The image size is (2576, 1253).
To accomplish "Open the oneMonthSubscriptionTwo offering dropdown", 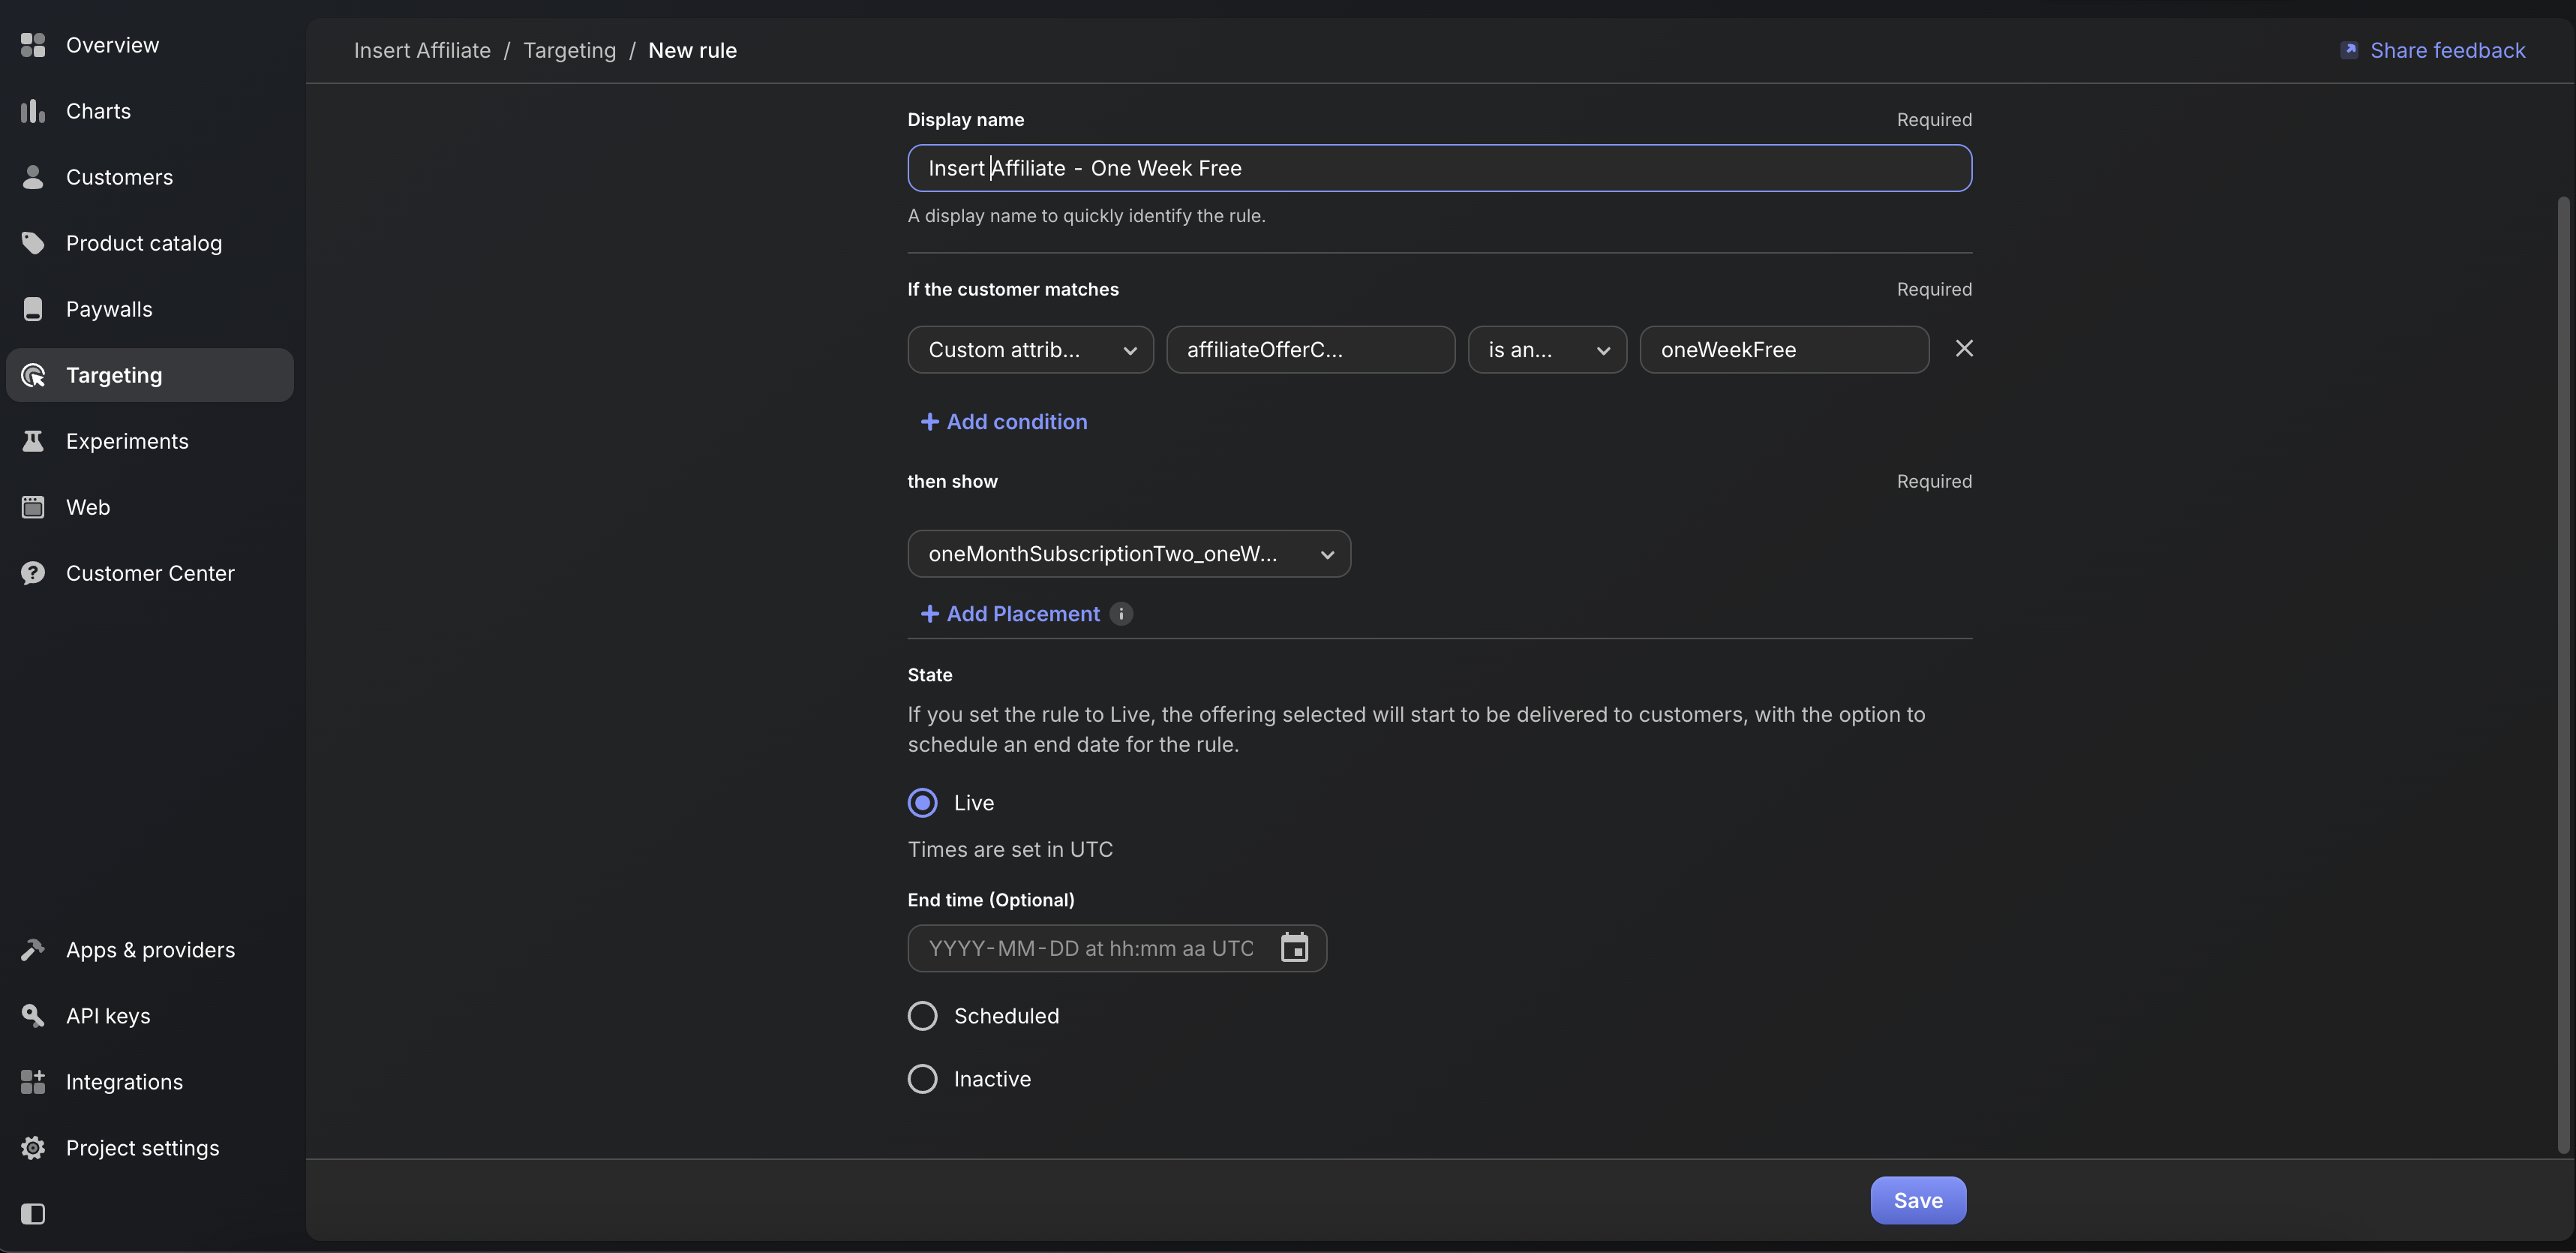I will point(1128,554).
